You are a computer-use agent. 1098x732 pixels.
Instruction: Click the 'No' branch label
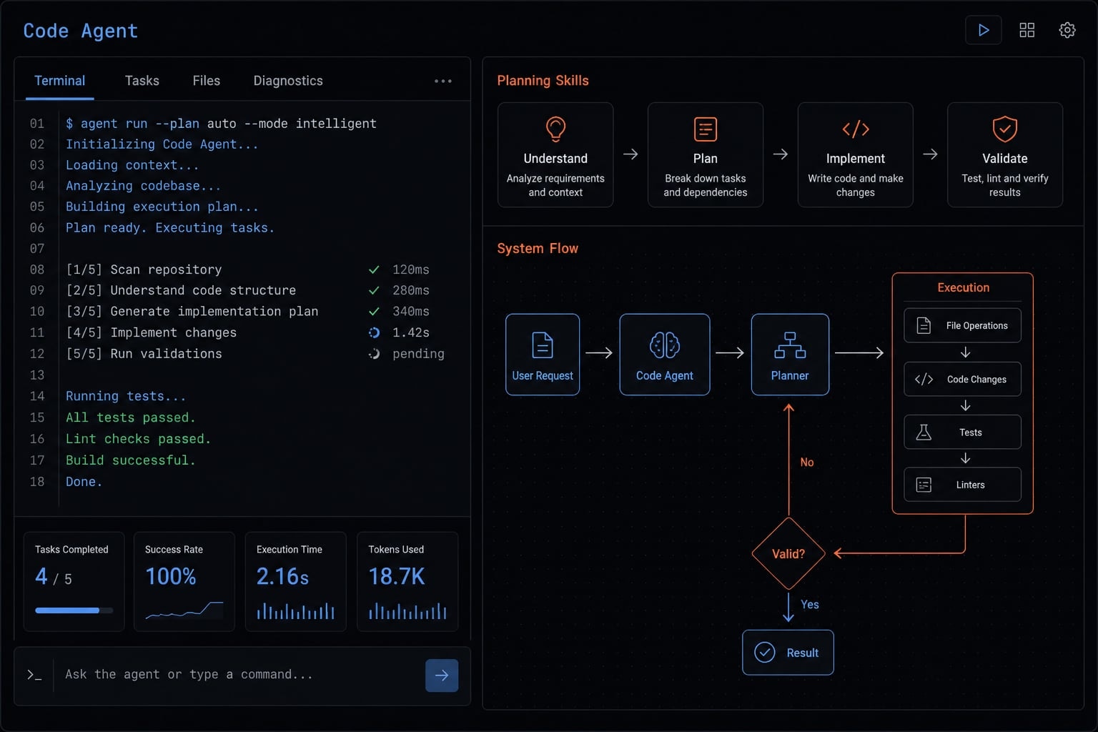(x=807, y=463)
